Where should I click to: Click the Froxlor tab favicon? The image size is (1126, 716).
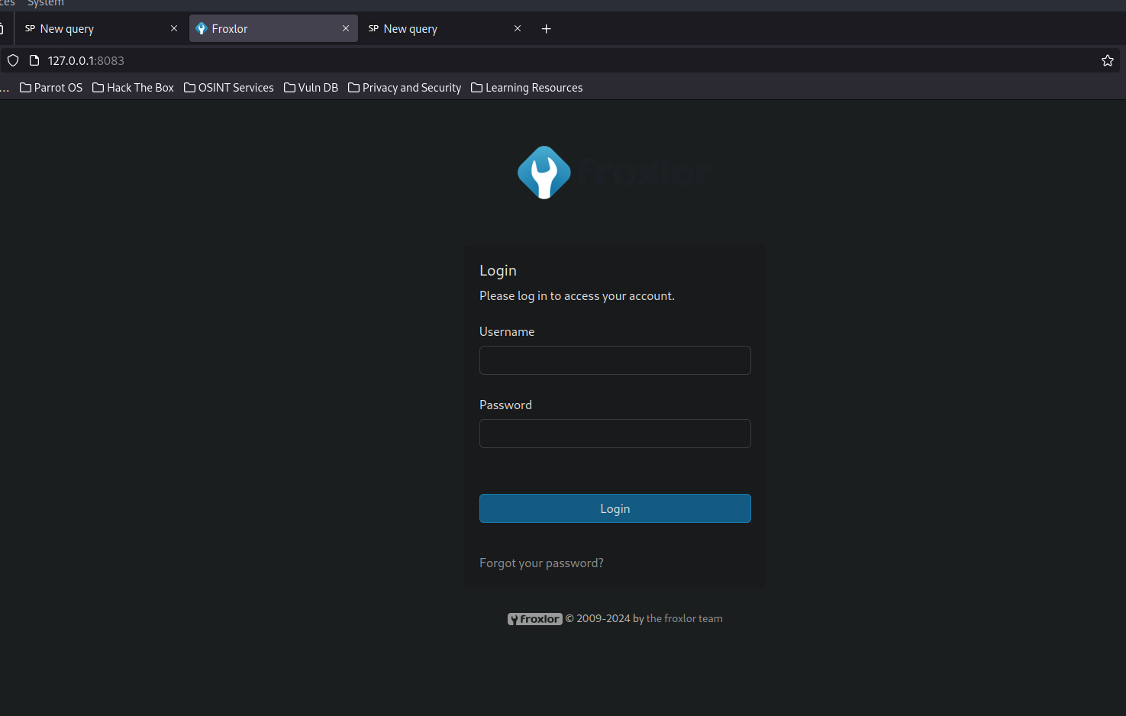click(202, 29)
